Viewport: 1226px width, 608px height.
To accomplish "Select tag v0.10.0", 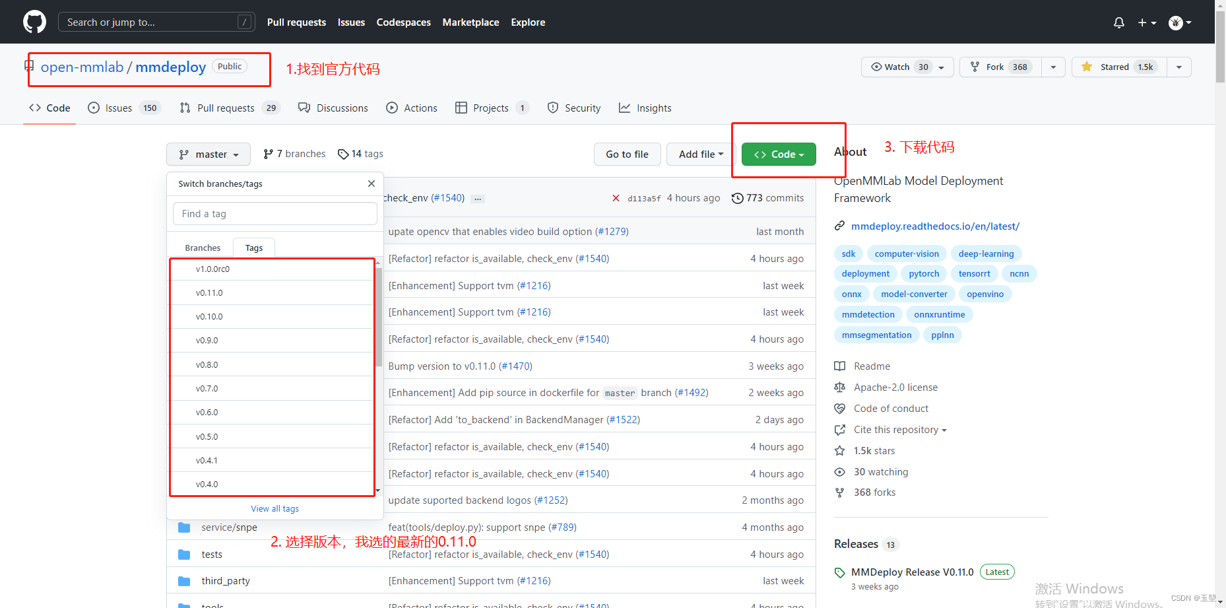I will [273, 316].
